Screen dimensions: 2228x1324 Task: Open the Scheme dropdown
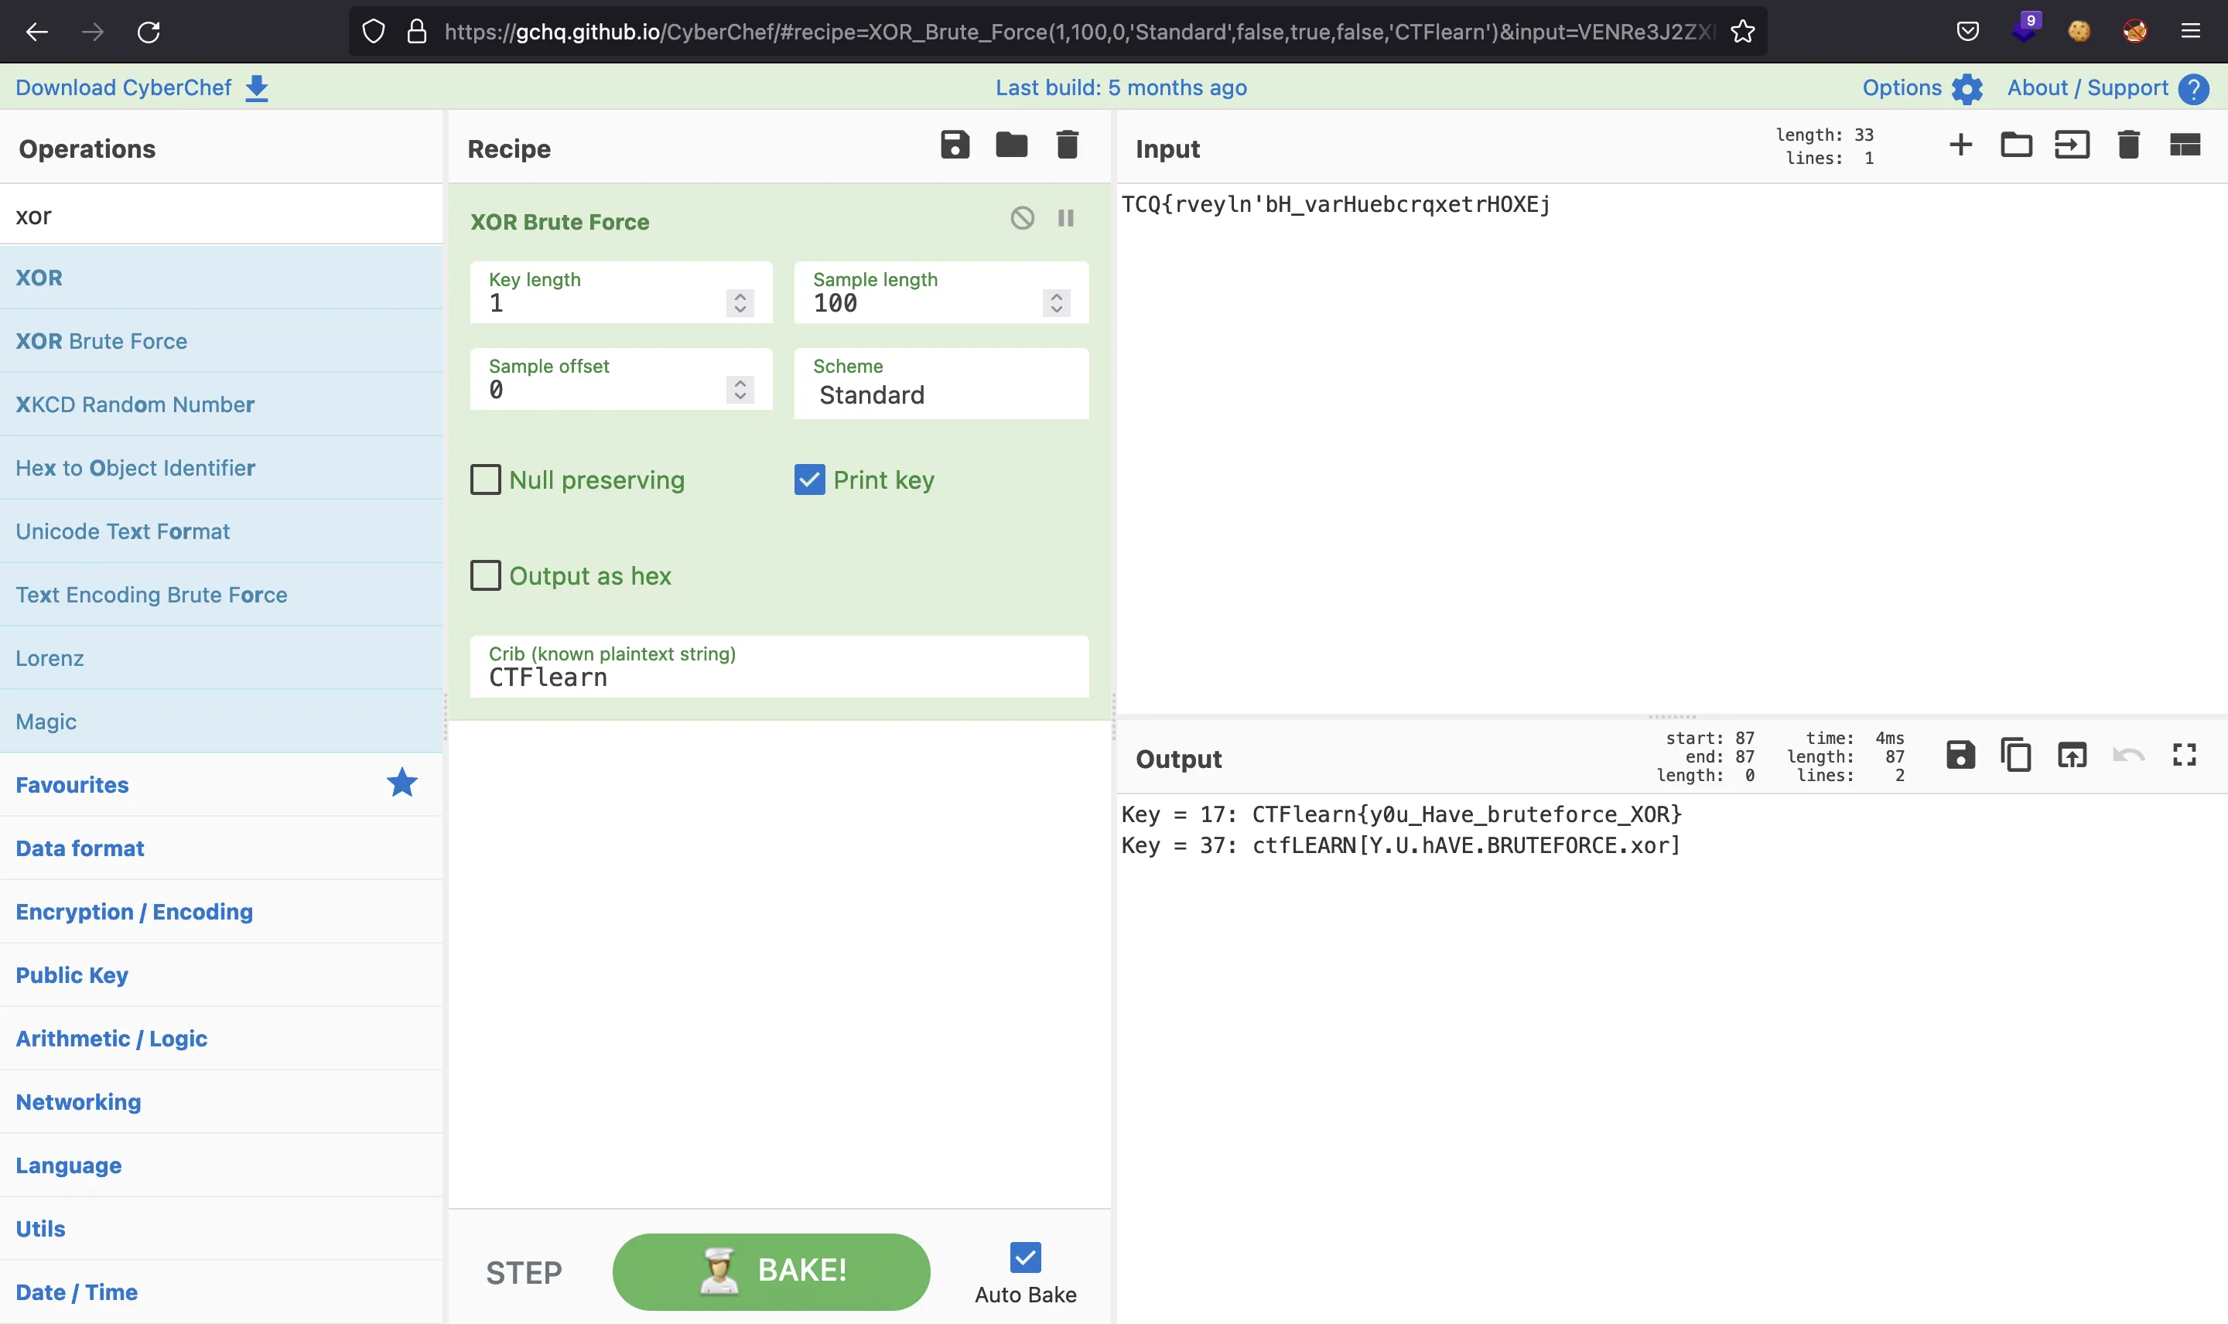coord(941,384)
